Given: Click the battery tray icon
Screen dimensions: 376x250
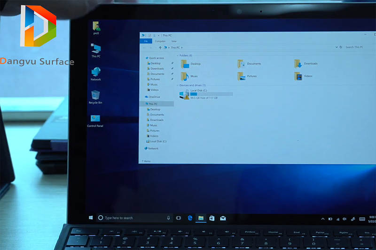Looking at the screenshot, I should pos(330,219).
